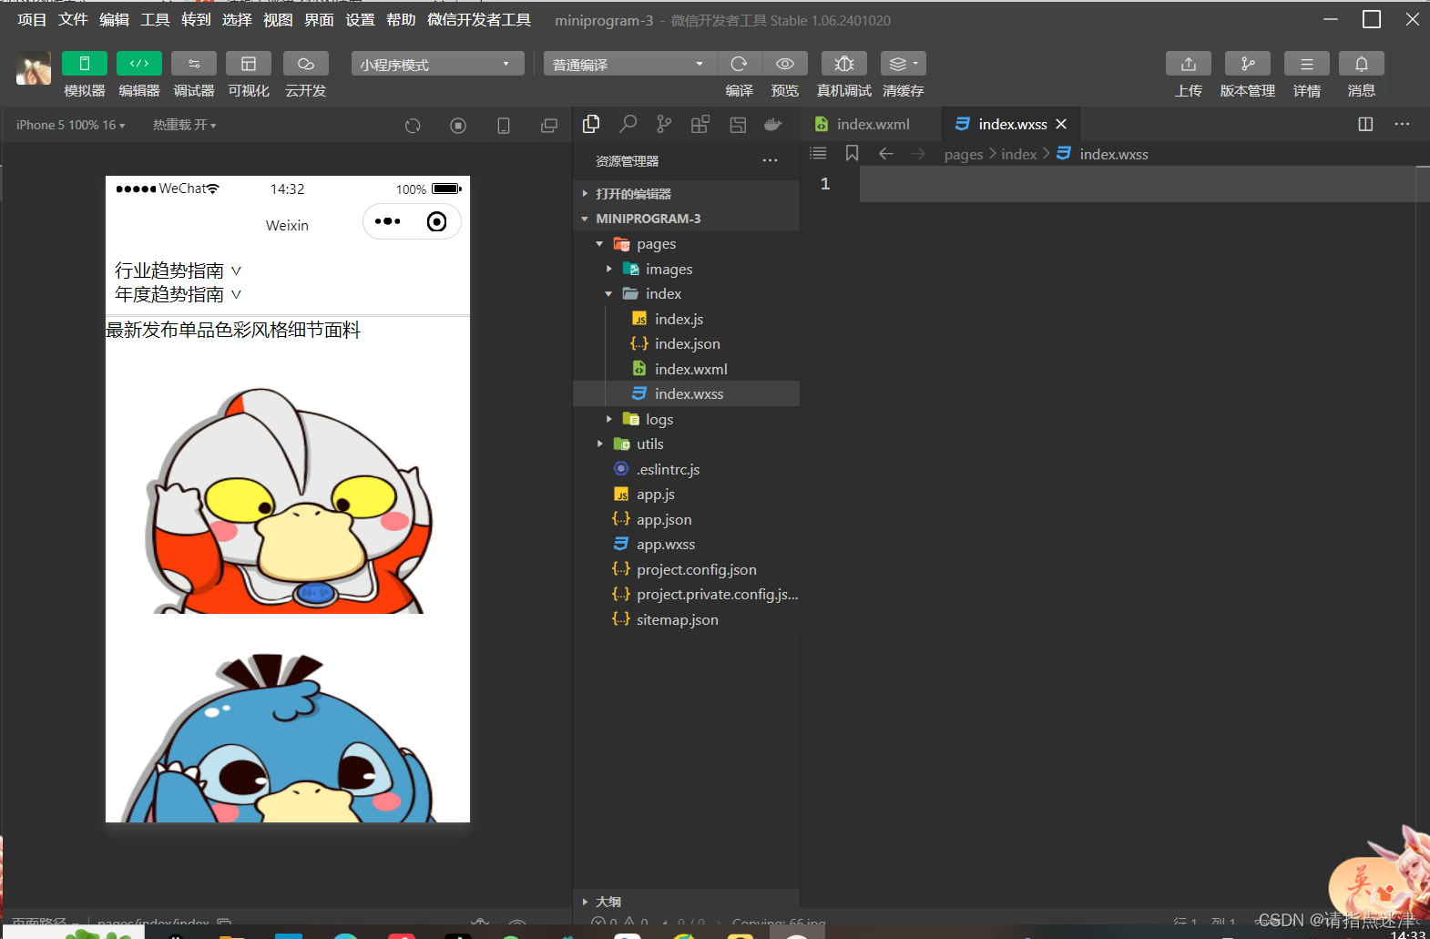Open index.js file
The width and height of the screenshot is (1430, 939).
686,319
